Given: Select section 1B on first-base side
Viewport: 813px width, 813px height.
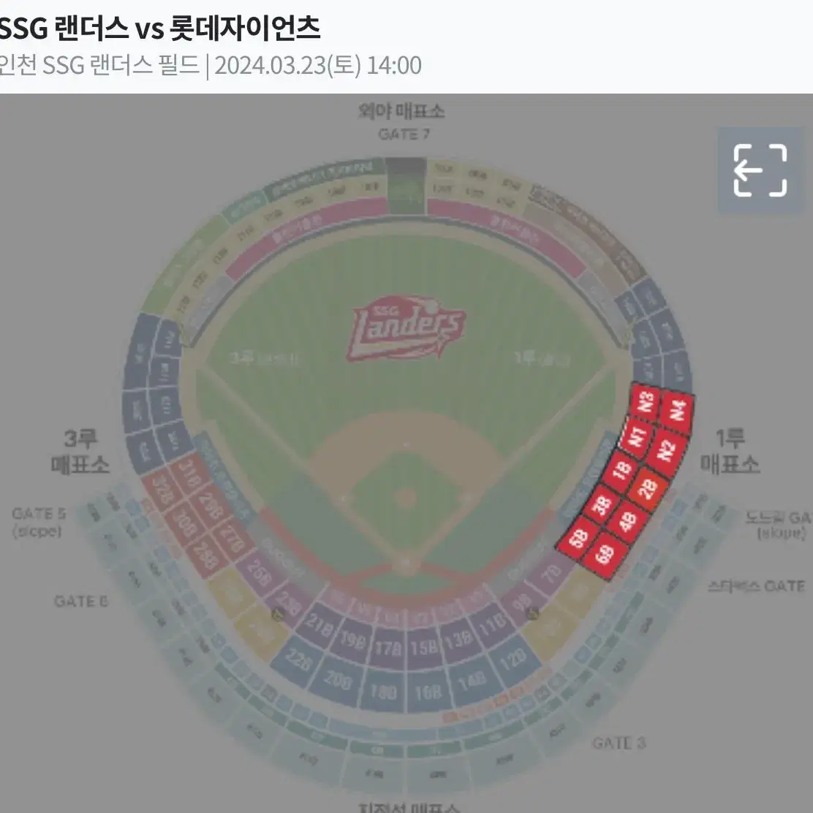Looking at the screenshot, I should tap(621, 470).
